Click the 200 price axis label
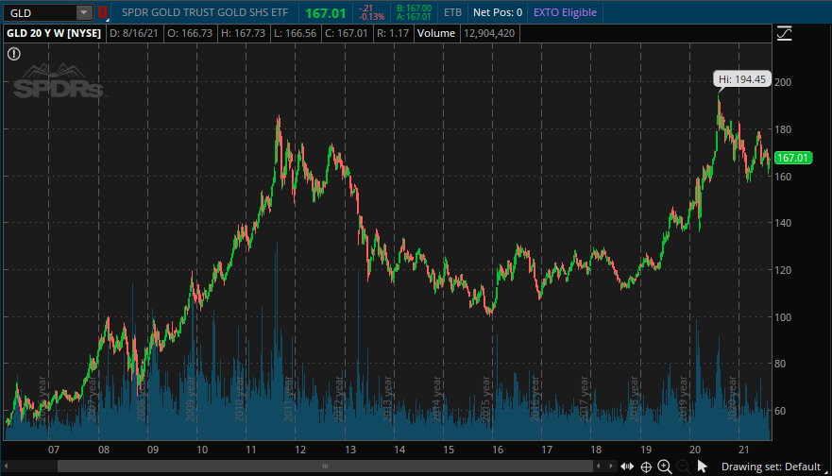Screen dimensions: 832x476 (783, 82)
